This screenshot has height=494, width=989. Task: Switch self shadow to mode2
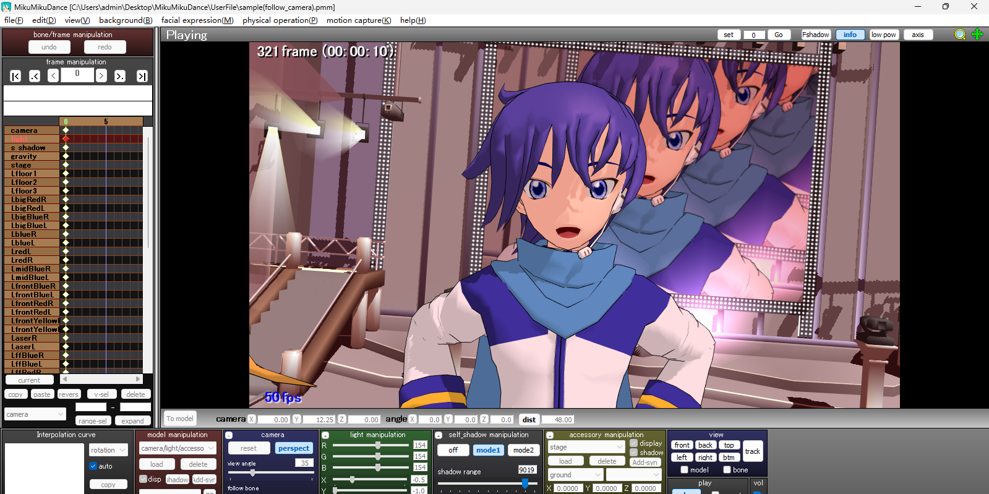[523, 450]
